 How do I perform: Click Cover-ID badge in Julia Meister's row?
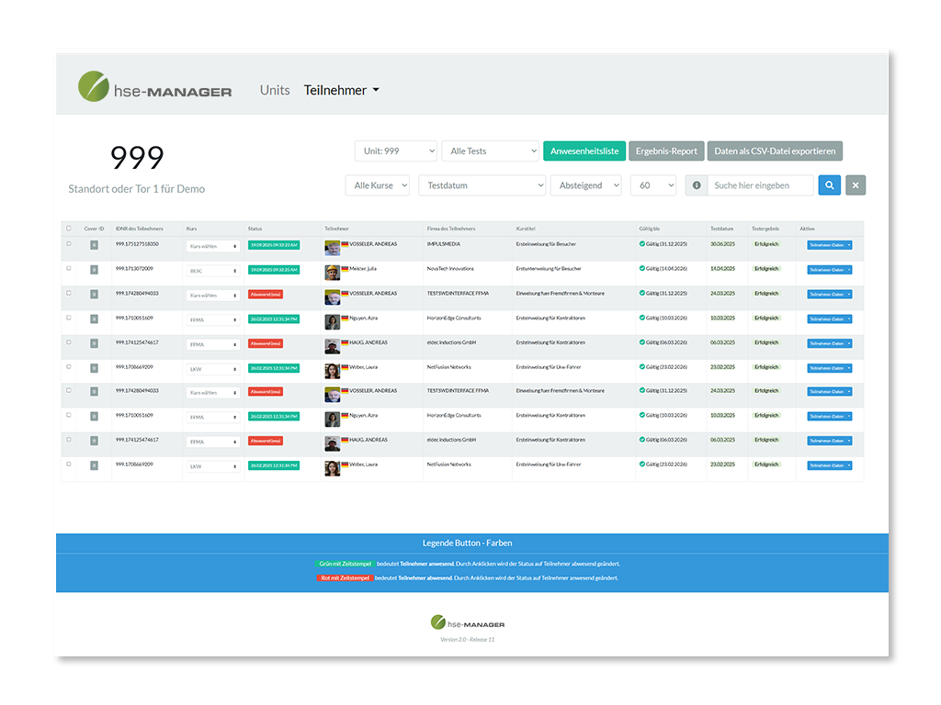(x=94, y=270)
